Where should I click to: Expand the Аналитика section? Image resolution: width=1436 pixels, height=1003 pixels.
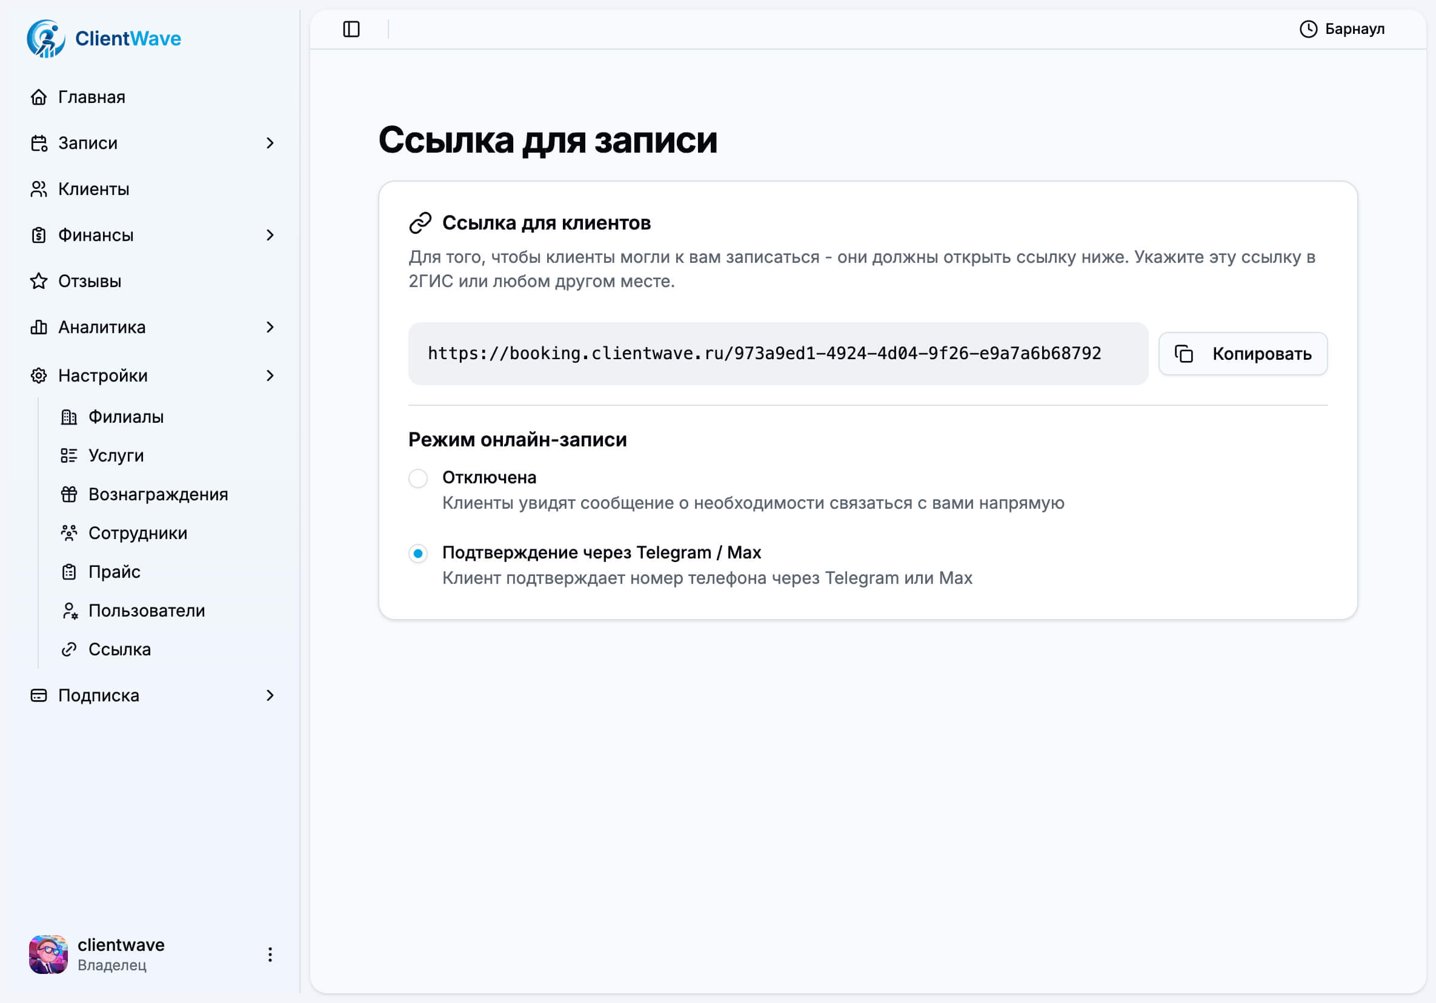(x=270, y=327)
